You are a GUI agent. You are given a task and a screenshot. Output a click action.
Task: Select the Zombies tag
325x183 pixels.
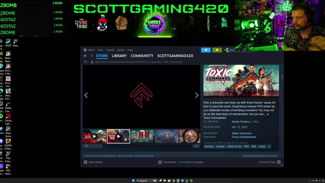pyautogui.click(x=209, y=146)
